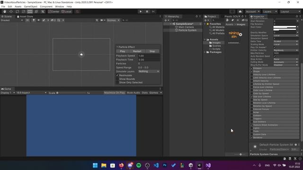Open the Component menu
The image size is (303, 170).
46,7
